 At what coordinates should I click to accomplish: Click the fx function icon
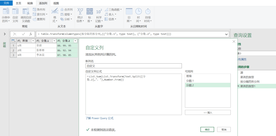click(31, 34)
